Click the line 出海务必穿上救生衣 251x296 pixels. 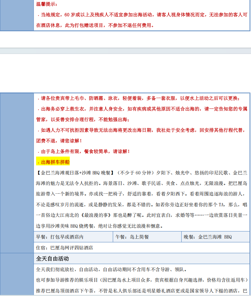[x=142, y=109]
